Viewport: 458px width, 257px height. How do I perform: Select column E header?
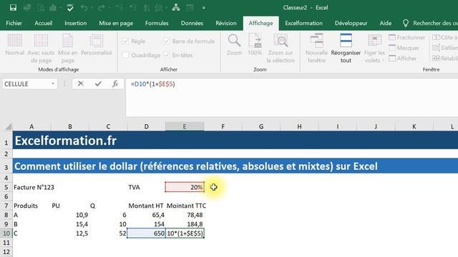tap(185, 126)
